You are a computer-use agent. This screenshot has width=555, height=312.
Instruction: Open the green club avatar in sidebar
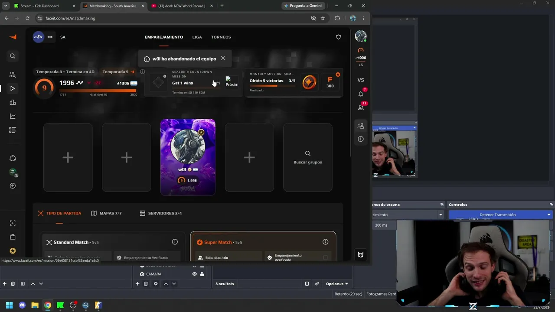click(x=13, y=172)
